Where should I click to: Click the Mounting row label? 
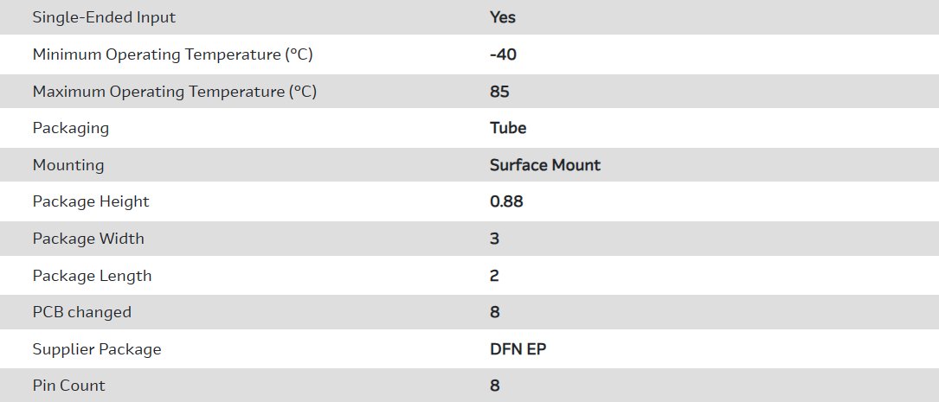68,165
